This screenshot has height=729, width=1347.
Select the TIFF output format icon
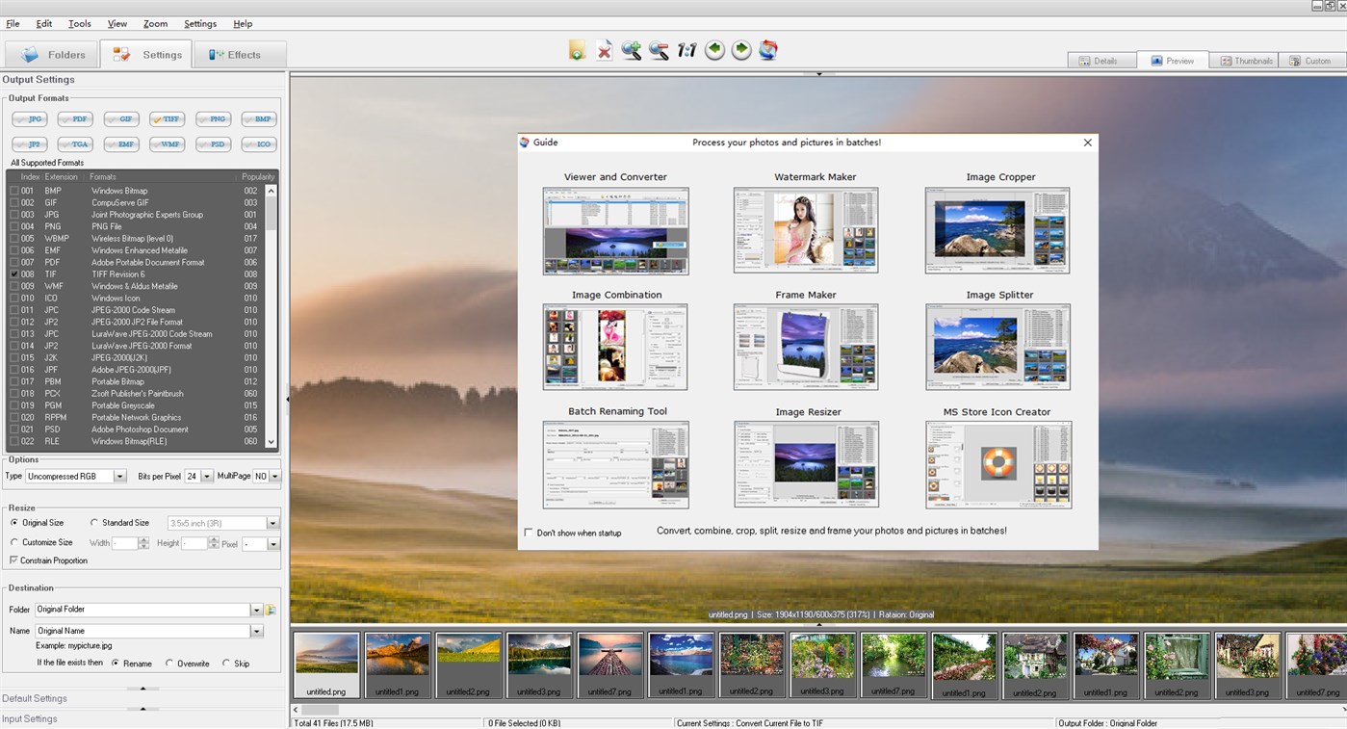pyautogui.click(x=167, y=118)
